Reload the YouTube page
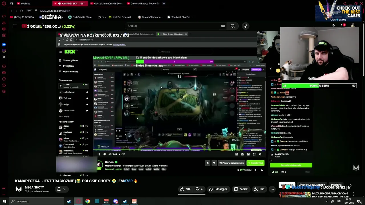 pyautogui.click(x=22, y=11)
